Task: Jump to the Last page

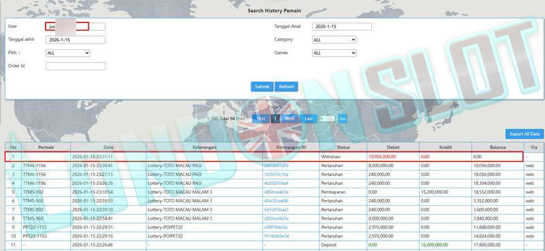Action: point(309,119)
